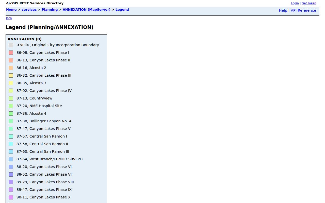Select the 87-57 Central San Ramon I swatch
Screen dimensions: 325x203
pyautogui.click(x=11, y=136)
